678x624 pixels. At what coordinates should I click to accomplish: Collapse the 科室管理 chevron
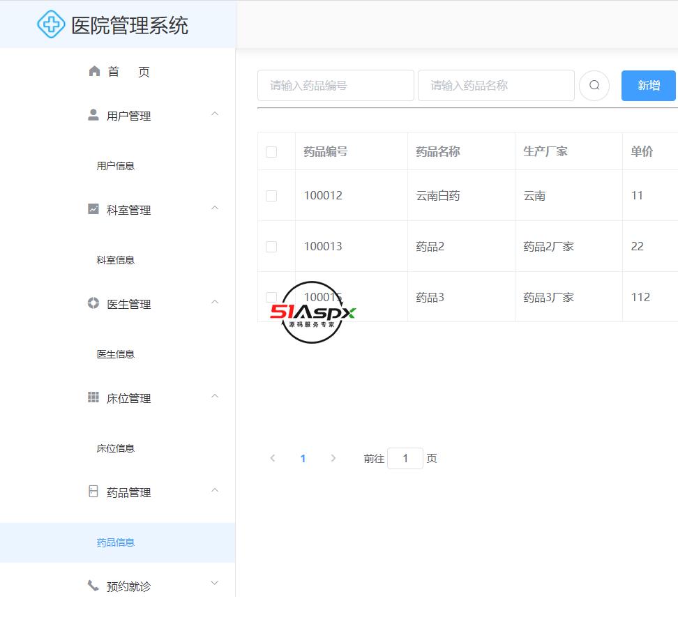[214, 208]
